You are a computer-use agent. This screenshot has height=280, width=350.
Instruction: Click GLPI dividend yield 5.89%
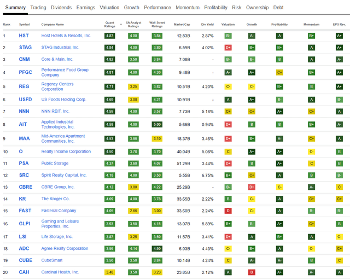208,224
